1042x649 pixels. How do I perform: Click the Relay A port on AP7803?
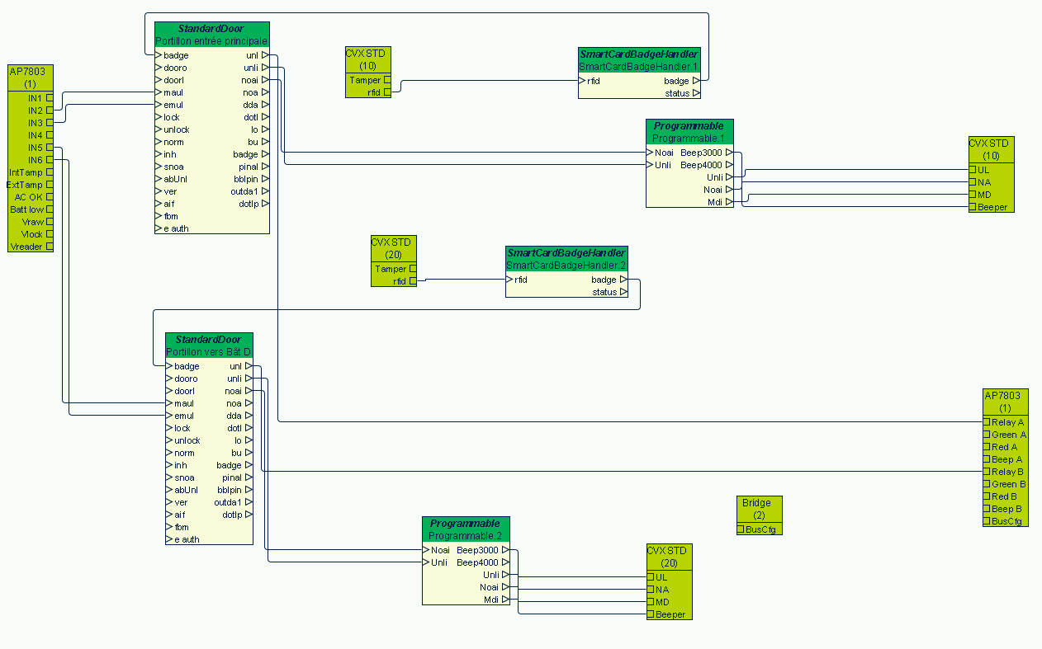[986, 422]
